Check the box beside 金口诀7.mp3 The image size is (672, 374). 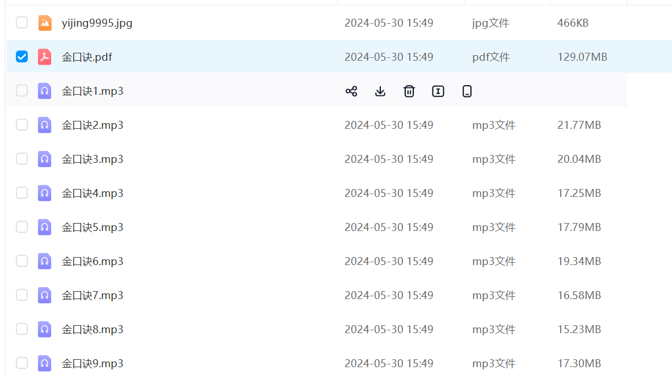point(22,295)
